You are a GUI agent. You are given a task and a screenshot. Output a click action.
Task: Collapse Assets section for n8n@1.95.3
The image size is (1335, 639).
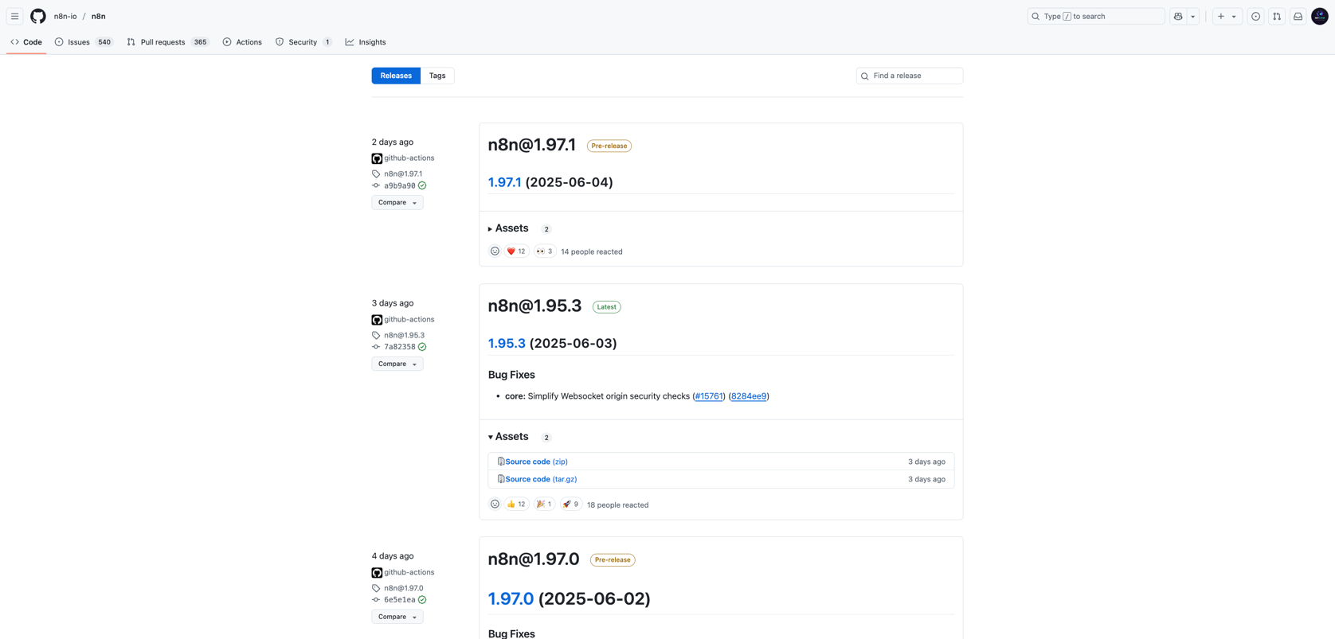pyautogui.click(x=511, y=437)
